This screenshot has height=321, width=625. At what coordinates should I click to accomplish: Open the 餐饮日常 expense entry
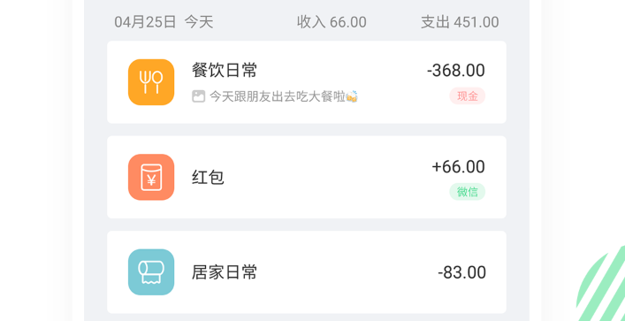coord(307,82)
